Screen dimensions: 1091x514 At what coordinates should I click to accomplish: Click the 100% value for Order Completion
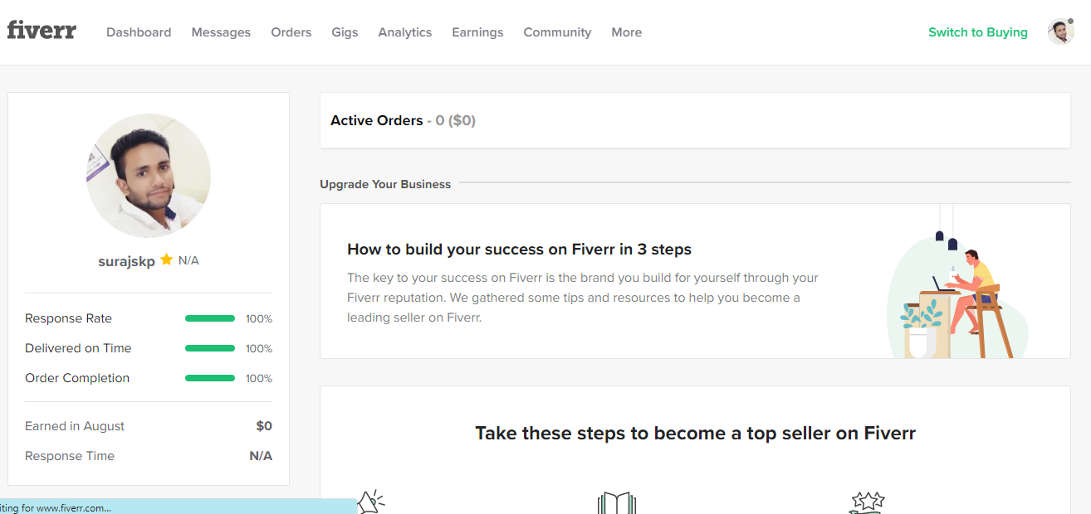click(x=259, y=379)
